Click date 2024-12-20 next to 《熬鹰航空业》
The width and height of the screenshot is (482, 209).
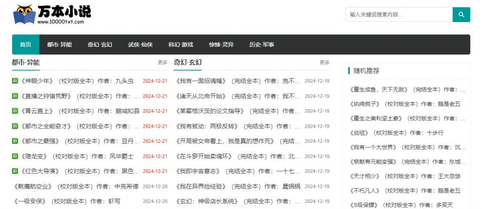pos(155,186)
